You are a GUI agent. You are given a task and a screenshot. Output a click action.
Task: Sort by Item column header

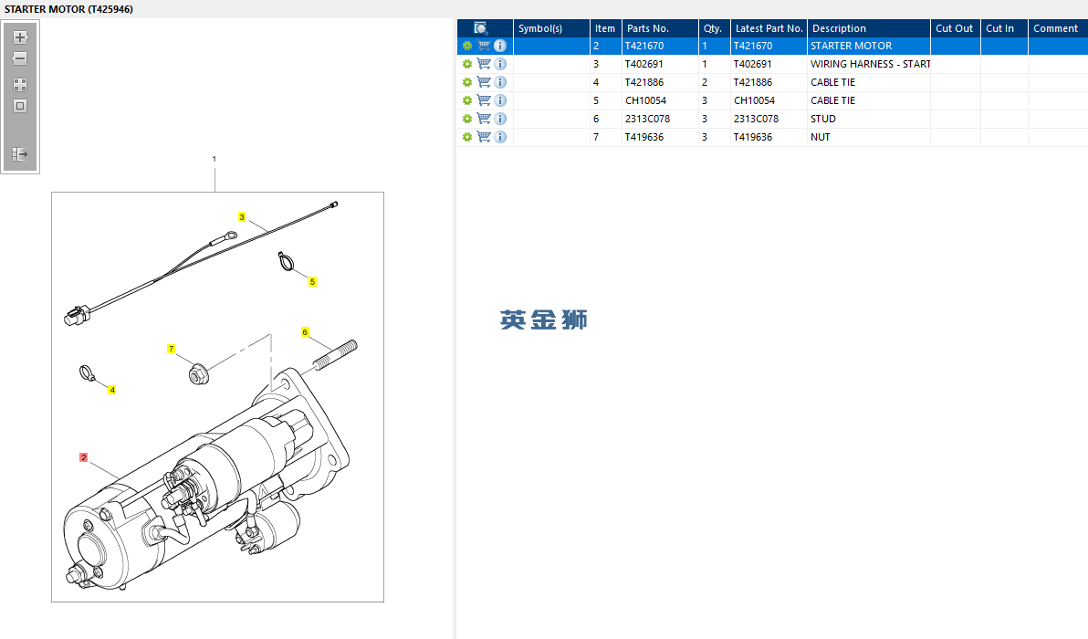click(x=606, y=28)
